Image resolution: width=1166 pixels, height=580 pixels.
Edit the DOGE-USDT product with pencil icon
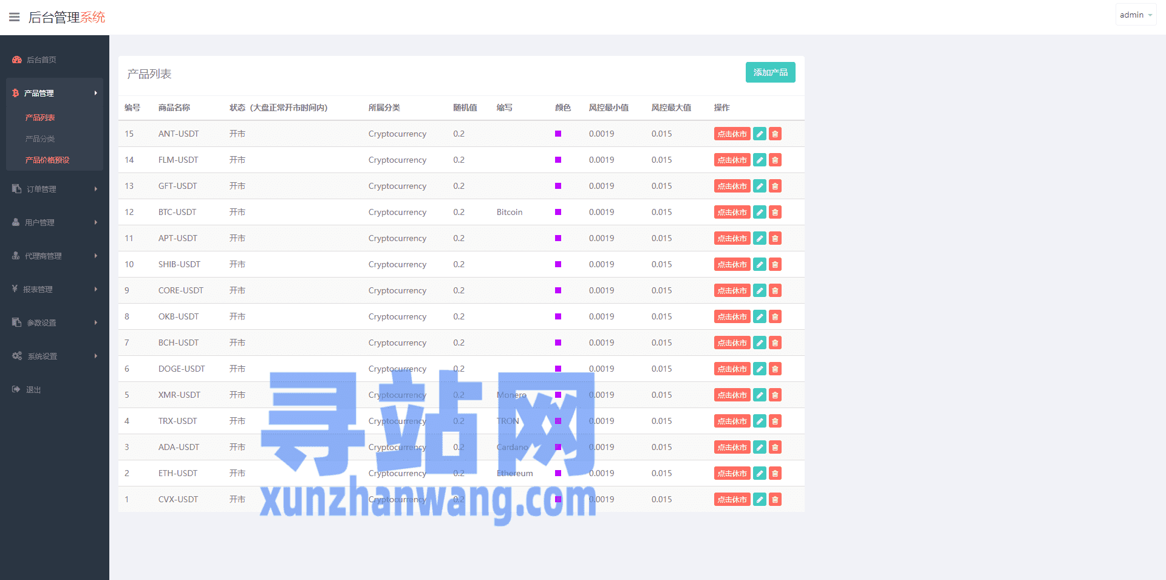[759, 369]
